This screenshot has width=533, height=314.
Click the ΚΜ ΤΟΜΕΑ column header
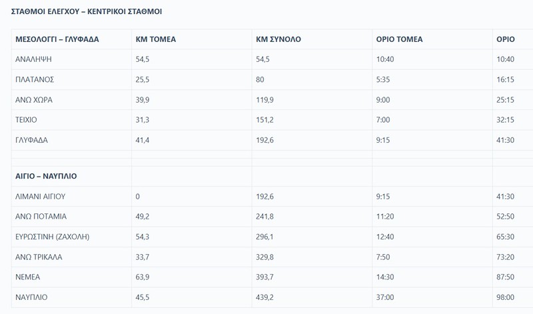(155, 39)
